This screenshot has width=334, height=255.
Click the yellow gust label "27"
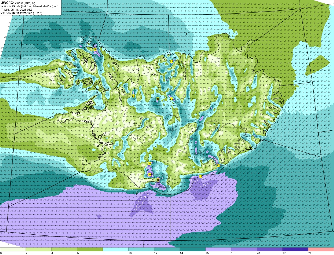[218, 165]
